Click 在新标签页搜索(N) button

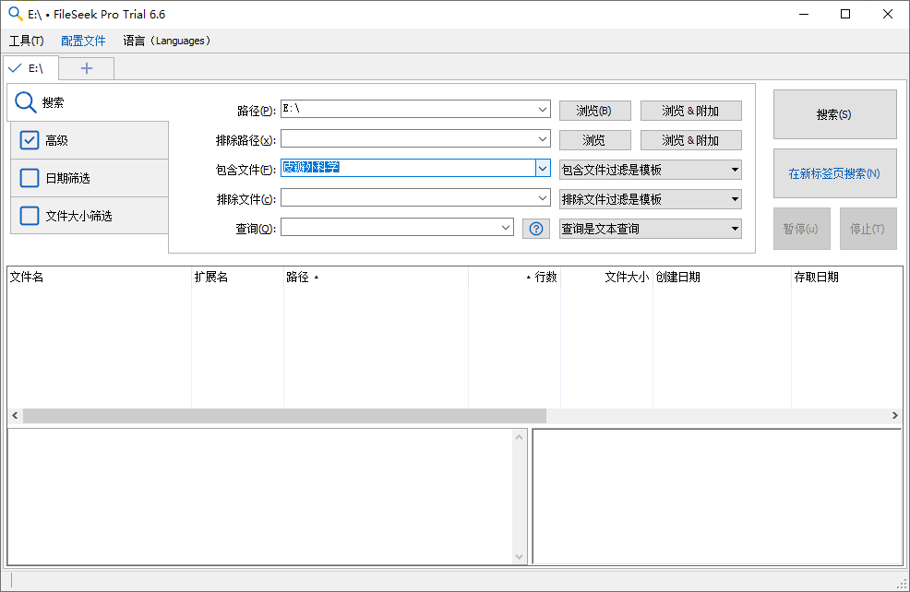pos(834,173)
